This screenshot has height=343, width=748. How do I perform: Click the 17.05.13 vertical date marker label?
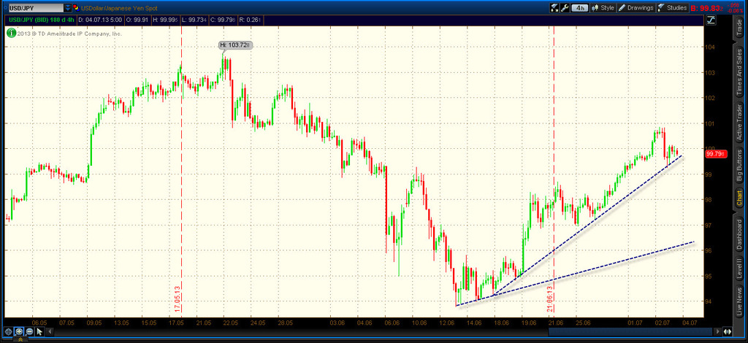[x=177, y=298]
